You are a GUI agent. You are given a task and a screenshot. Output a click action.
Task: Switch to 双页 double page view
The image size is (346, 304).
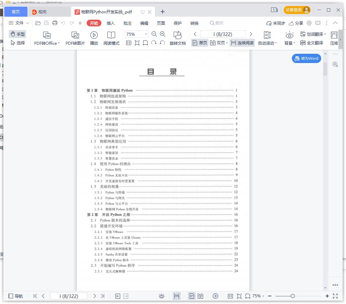pyautogui.click(x=218, y=43)
